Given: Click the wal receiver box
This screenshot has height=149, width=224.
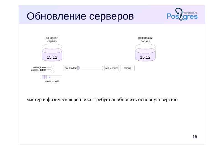Looking at the screenshot, I should click(x=112, y=68).
